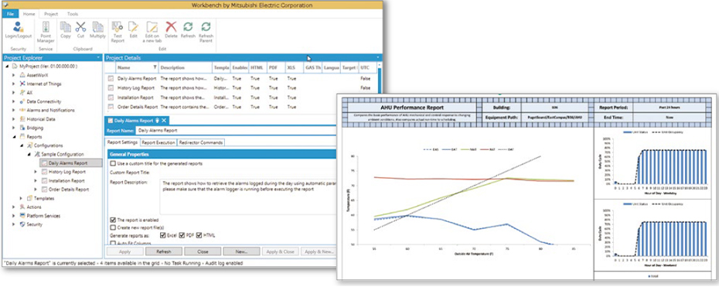Check 'Create new report file(s)' option
This screenshot has height=287, width=719.
pyautogui.click(x=113, y=227)
